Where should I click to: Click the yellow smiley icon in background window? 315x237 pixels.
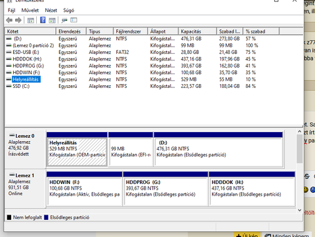pyautogui.click(x=306, y=190)
